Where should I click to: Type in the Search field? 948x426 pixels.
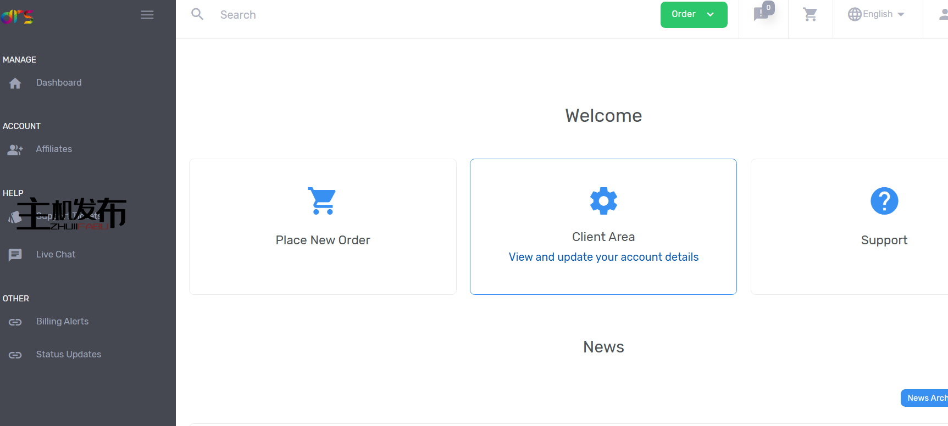coord(385,15)
